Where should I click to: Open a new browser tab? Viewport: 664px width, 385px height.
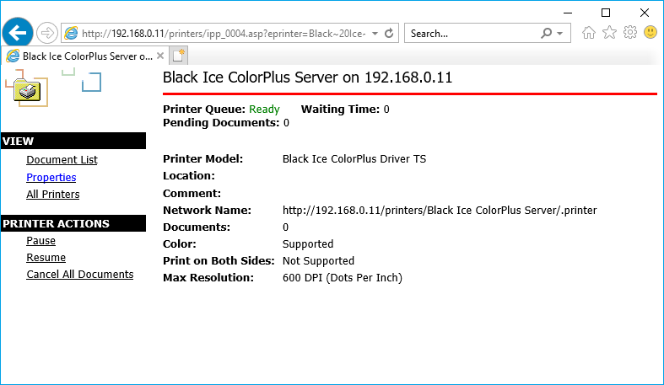click(x=178, y=56)
